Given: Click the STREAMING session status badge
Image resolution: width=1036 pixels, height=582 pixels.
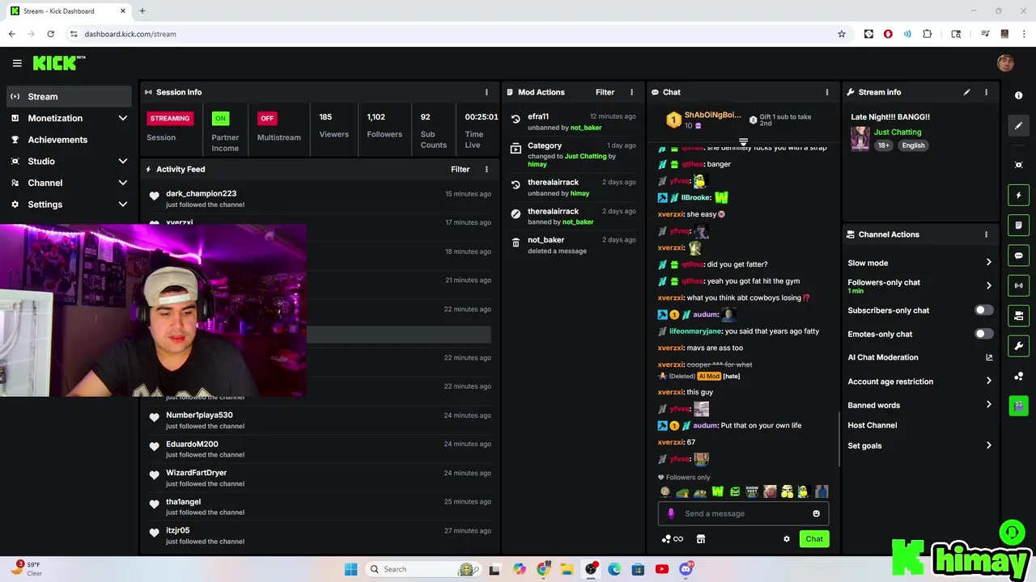Looking at the screenshot, I should point(170,118).
